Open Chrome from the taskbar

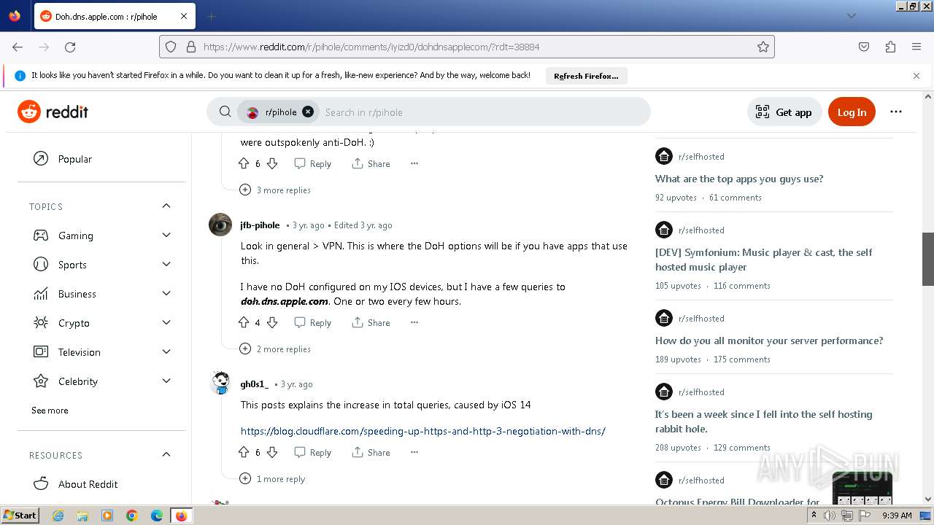coord(132,516)
